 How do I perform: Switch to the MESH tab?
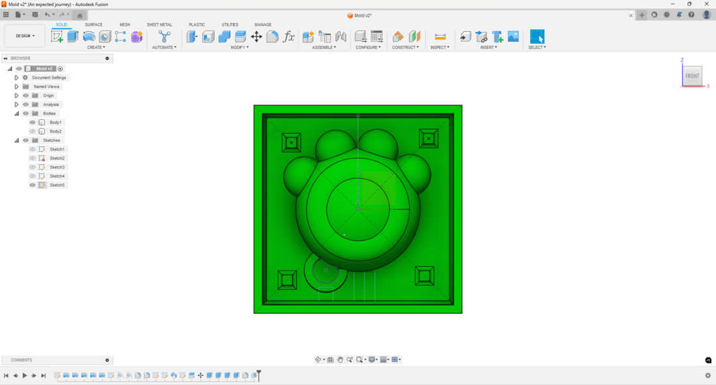(x=125, y=25)
